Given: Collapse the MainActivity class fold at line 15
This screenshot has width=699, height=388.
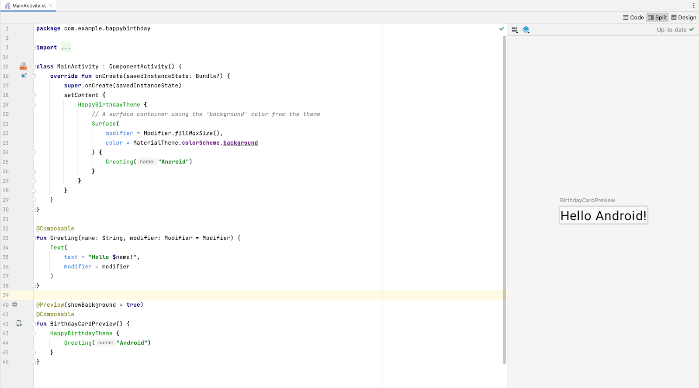Looking at the screenshot, I should tap(34, 67).
